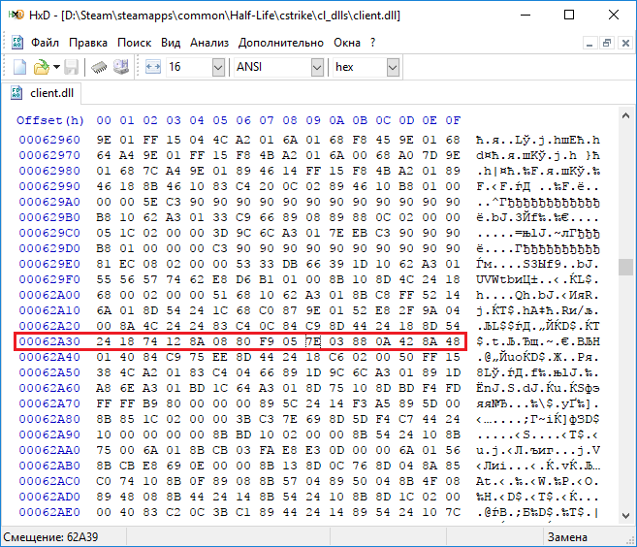The height and width of the screenshot is (547, 637).
Task: Expand the ANSI charset dropdown
Action: 317,68
